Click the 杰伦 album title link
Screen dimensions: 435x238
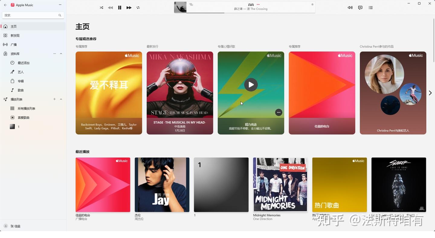(138, 215)
